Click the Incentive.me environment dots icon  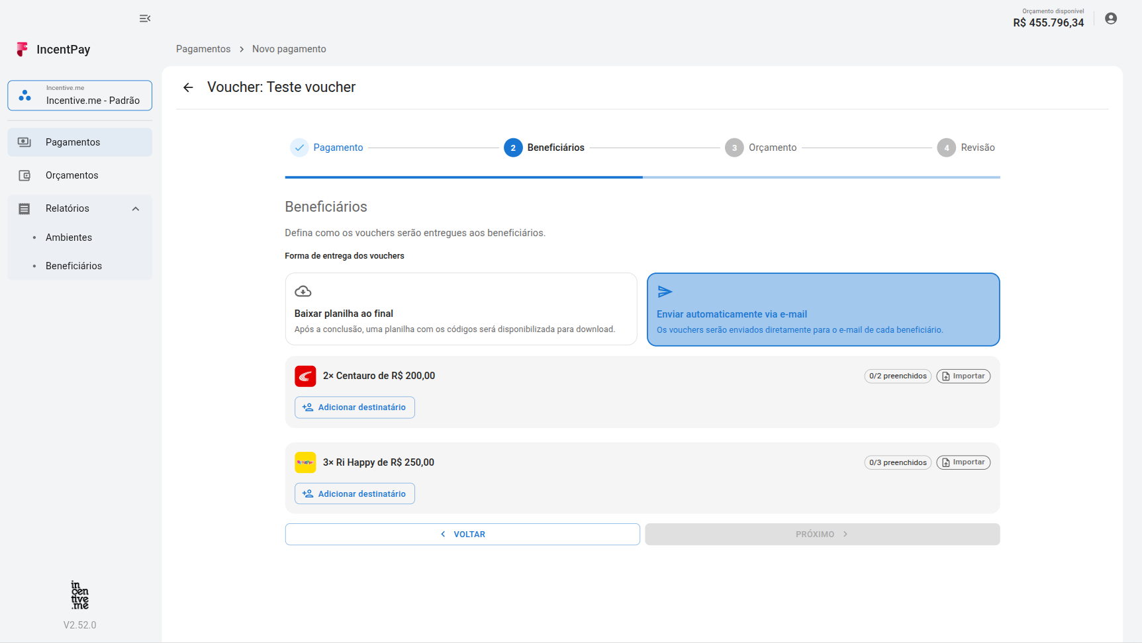coord(25,95)
